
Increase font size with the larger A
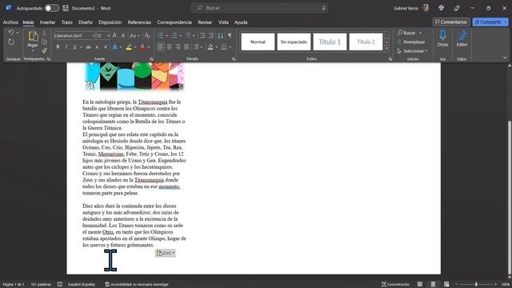pyautogui.click(x=114, y=35)
